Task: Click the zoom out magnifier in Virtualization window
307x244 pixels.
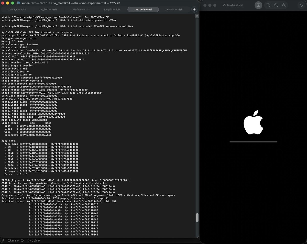Action: [268, 5]
